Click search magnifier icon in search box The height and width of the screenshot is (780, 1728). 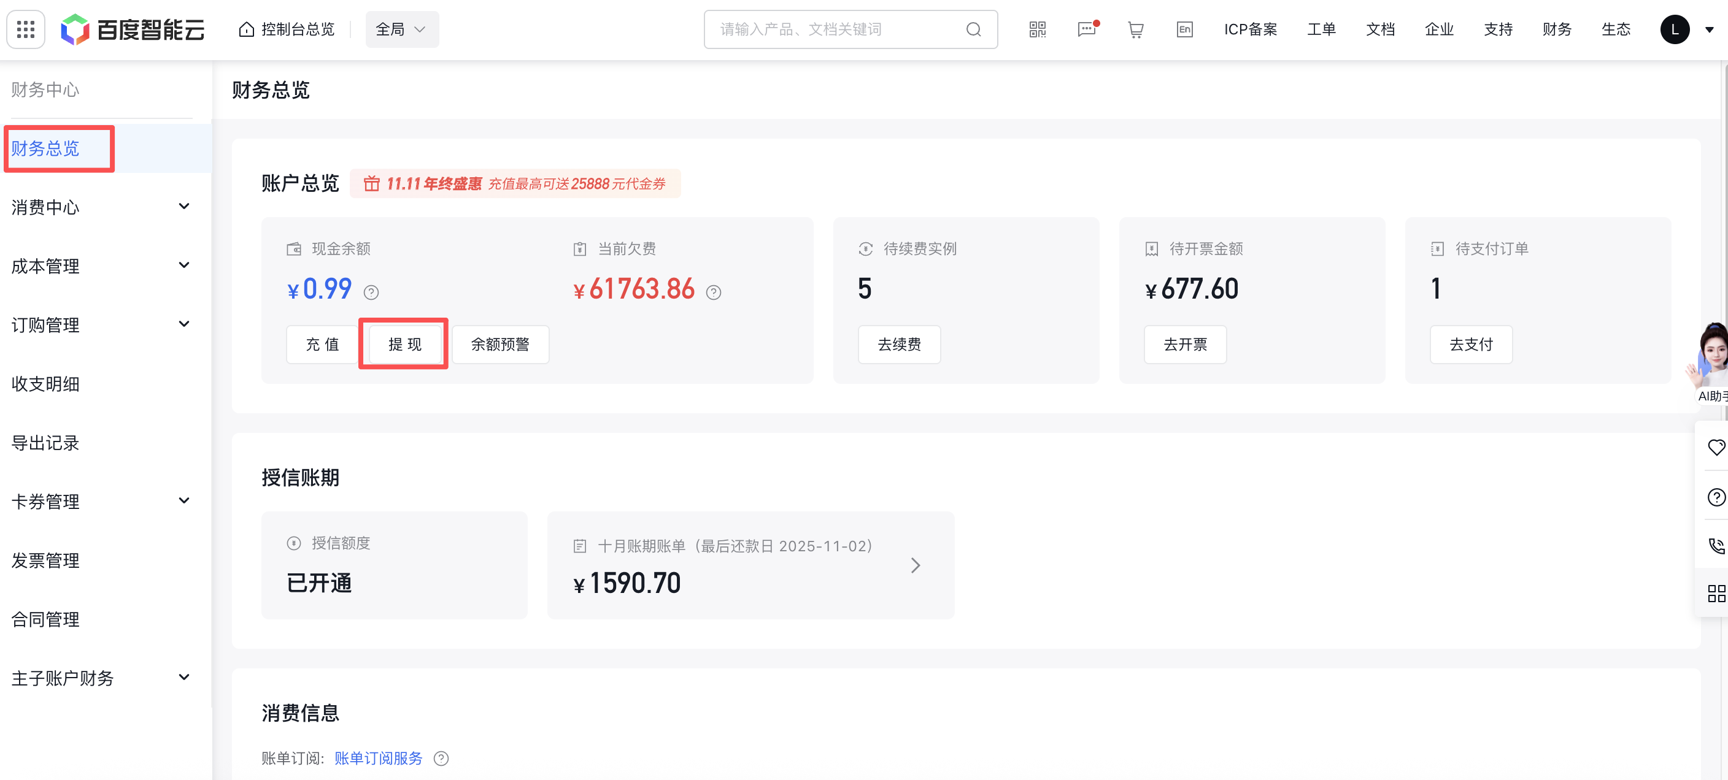pyautogui.click(x=973, y=29)
